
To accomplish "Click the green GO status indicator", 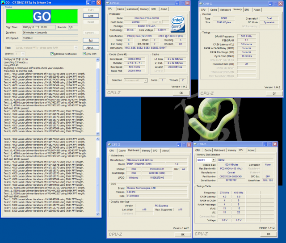I will [x=42, y=16].
